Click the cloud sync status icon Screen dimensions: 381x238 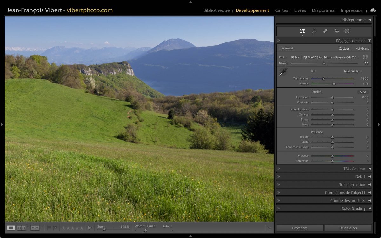pos(373,10)
